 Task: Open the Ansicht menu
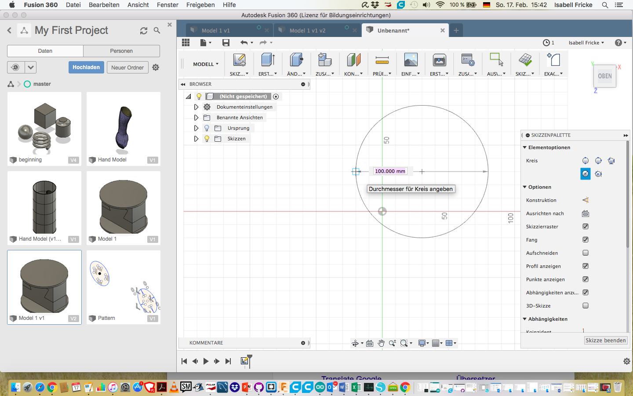138,5
